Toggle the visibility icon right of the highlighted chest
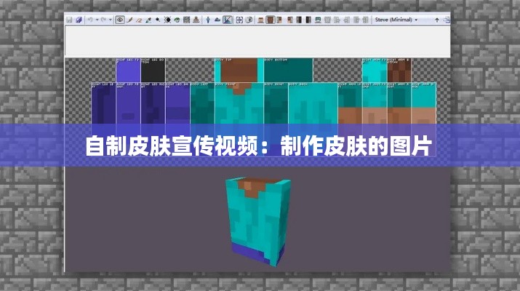The height and width of the screenshot is (291, 520). 279,20
